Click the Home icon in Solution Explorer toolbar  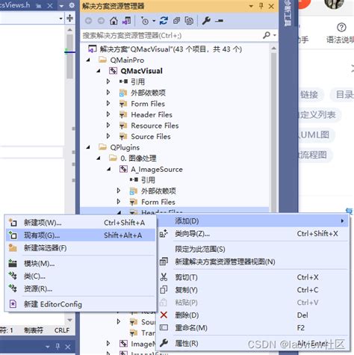[x=114, y=21]
